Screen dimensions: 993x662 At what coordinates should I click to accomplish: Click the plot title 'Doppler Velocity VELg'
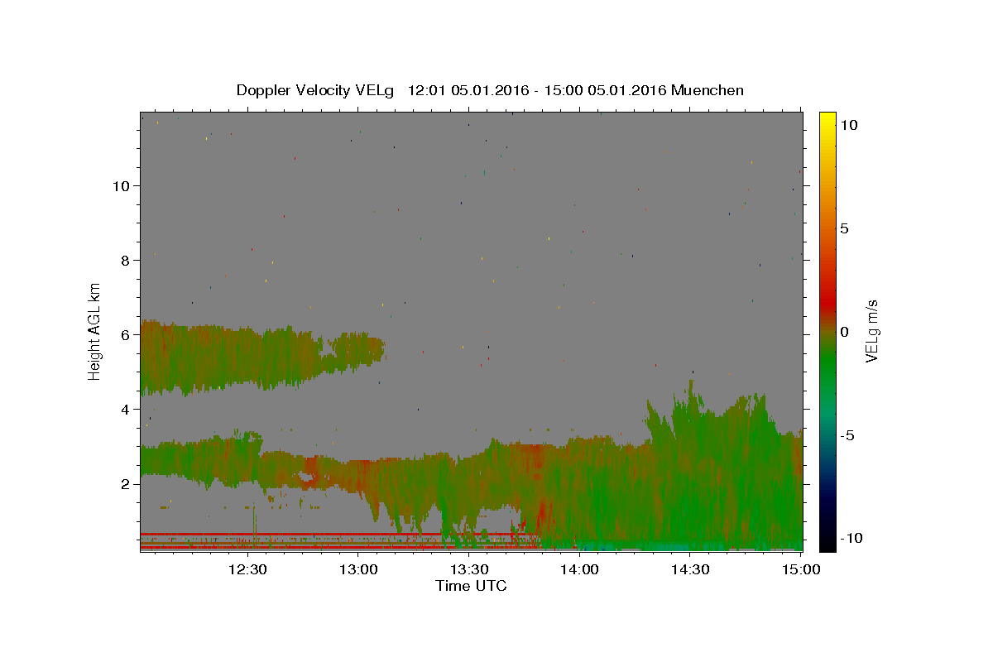pos(314,90)
